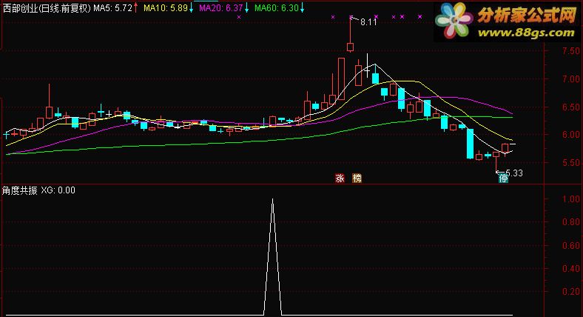Click the 6.50 price axis label
Image resolution: width=583 pixels, height=317 pixels.
coord(571,107)
